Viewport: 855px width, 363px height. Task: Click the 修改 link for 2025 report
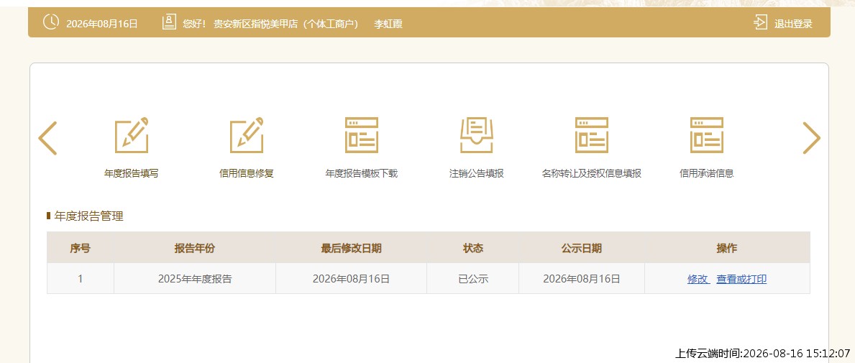click(x=698, y=279)
